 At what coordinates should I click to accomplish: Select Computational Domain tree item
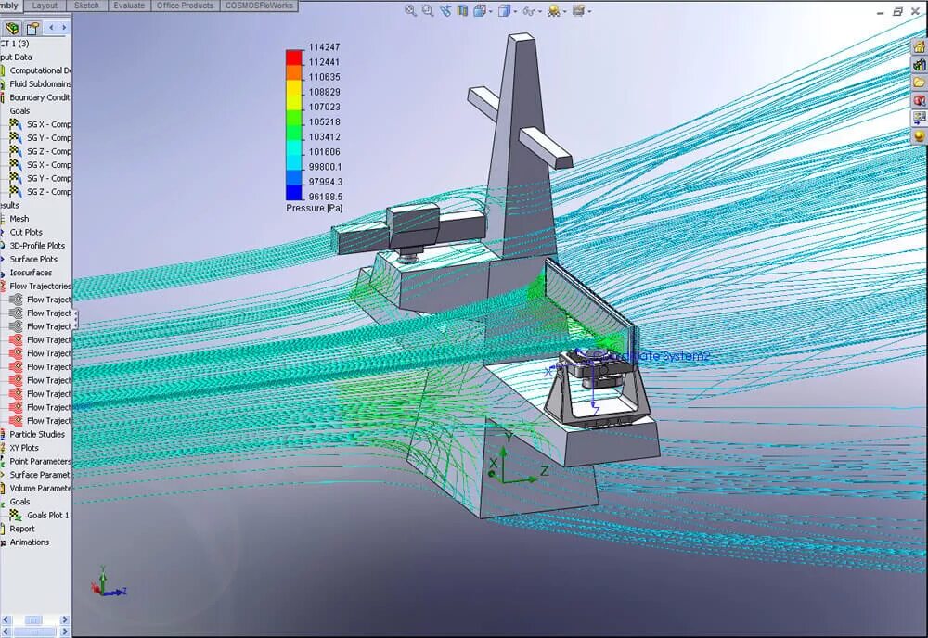pyautogui.click(x=35, y=70)
